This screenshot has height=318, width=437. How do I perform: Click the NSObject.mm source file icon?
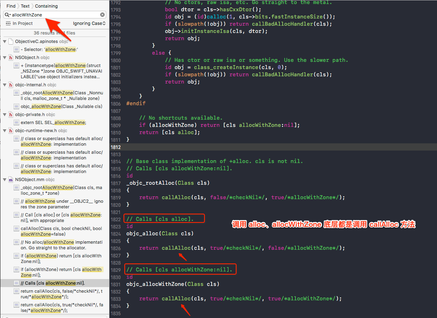[x=11, y=179]
